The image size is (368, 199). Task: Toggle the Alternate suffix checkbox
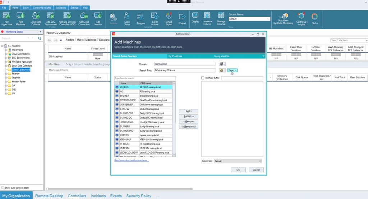click(x=203, y=78)
